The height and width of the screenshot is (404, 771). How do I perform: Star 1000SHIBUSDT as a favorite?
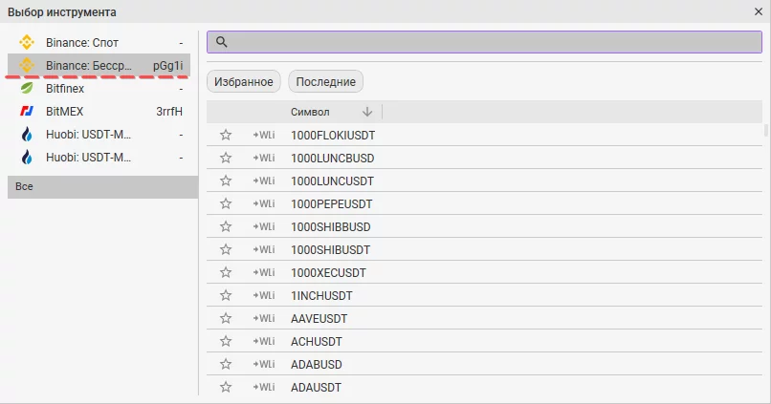tap(226, 249)
